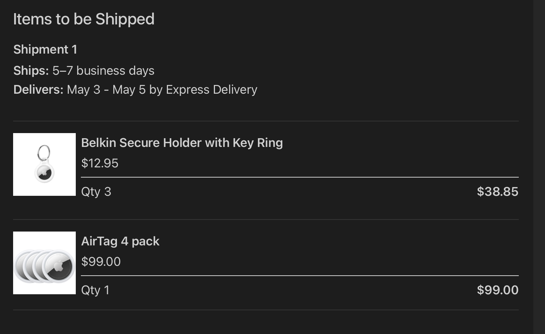Click the Items to be Shipped heading
The width and height of the screenshot is (545, 334).
point(84,19)
